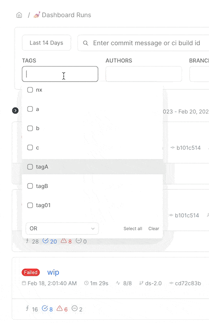Screen dimensions: 209x323
Task: Click passed tests checkmark icon showing 8
Action: (x=45, y=308)
